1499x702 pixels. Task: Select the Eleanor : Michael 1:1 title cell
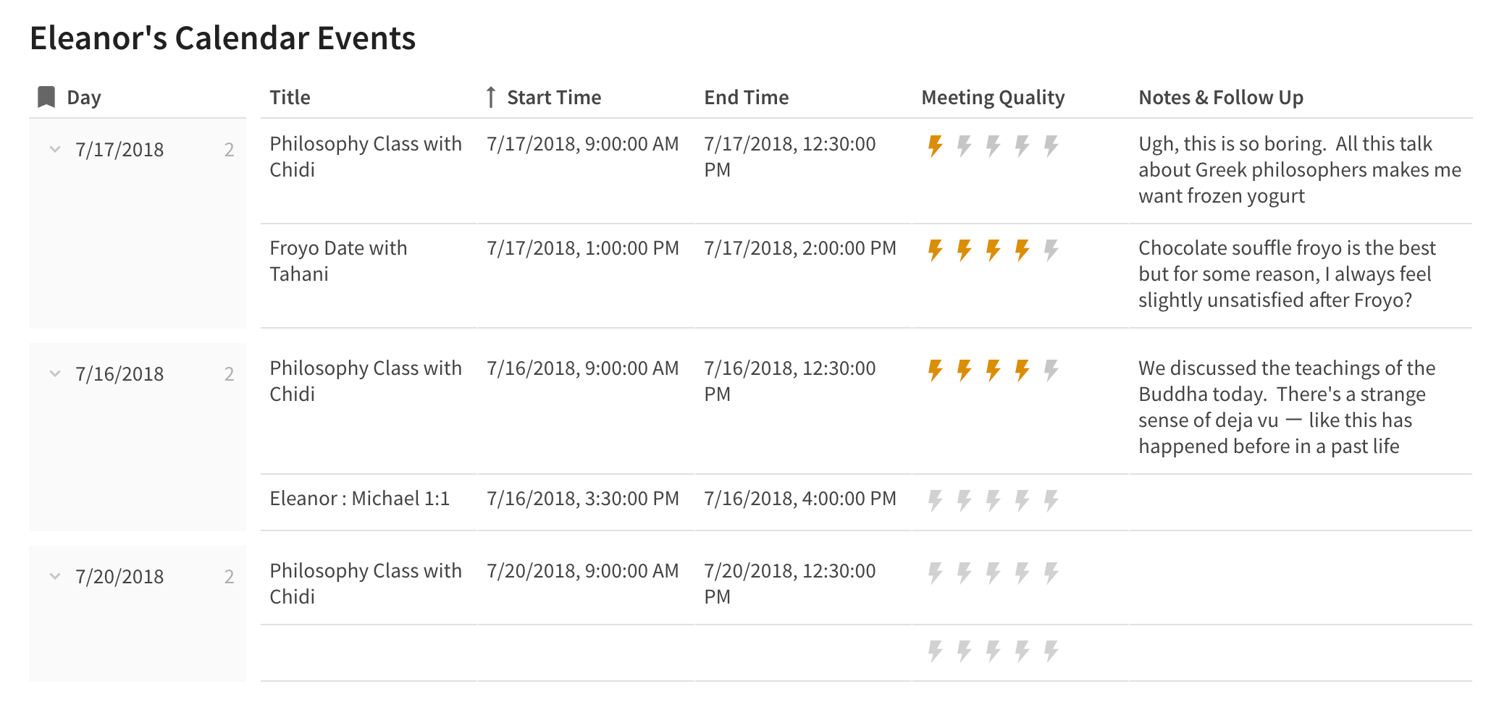tap(360, 499)
